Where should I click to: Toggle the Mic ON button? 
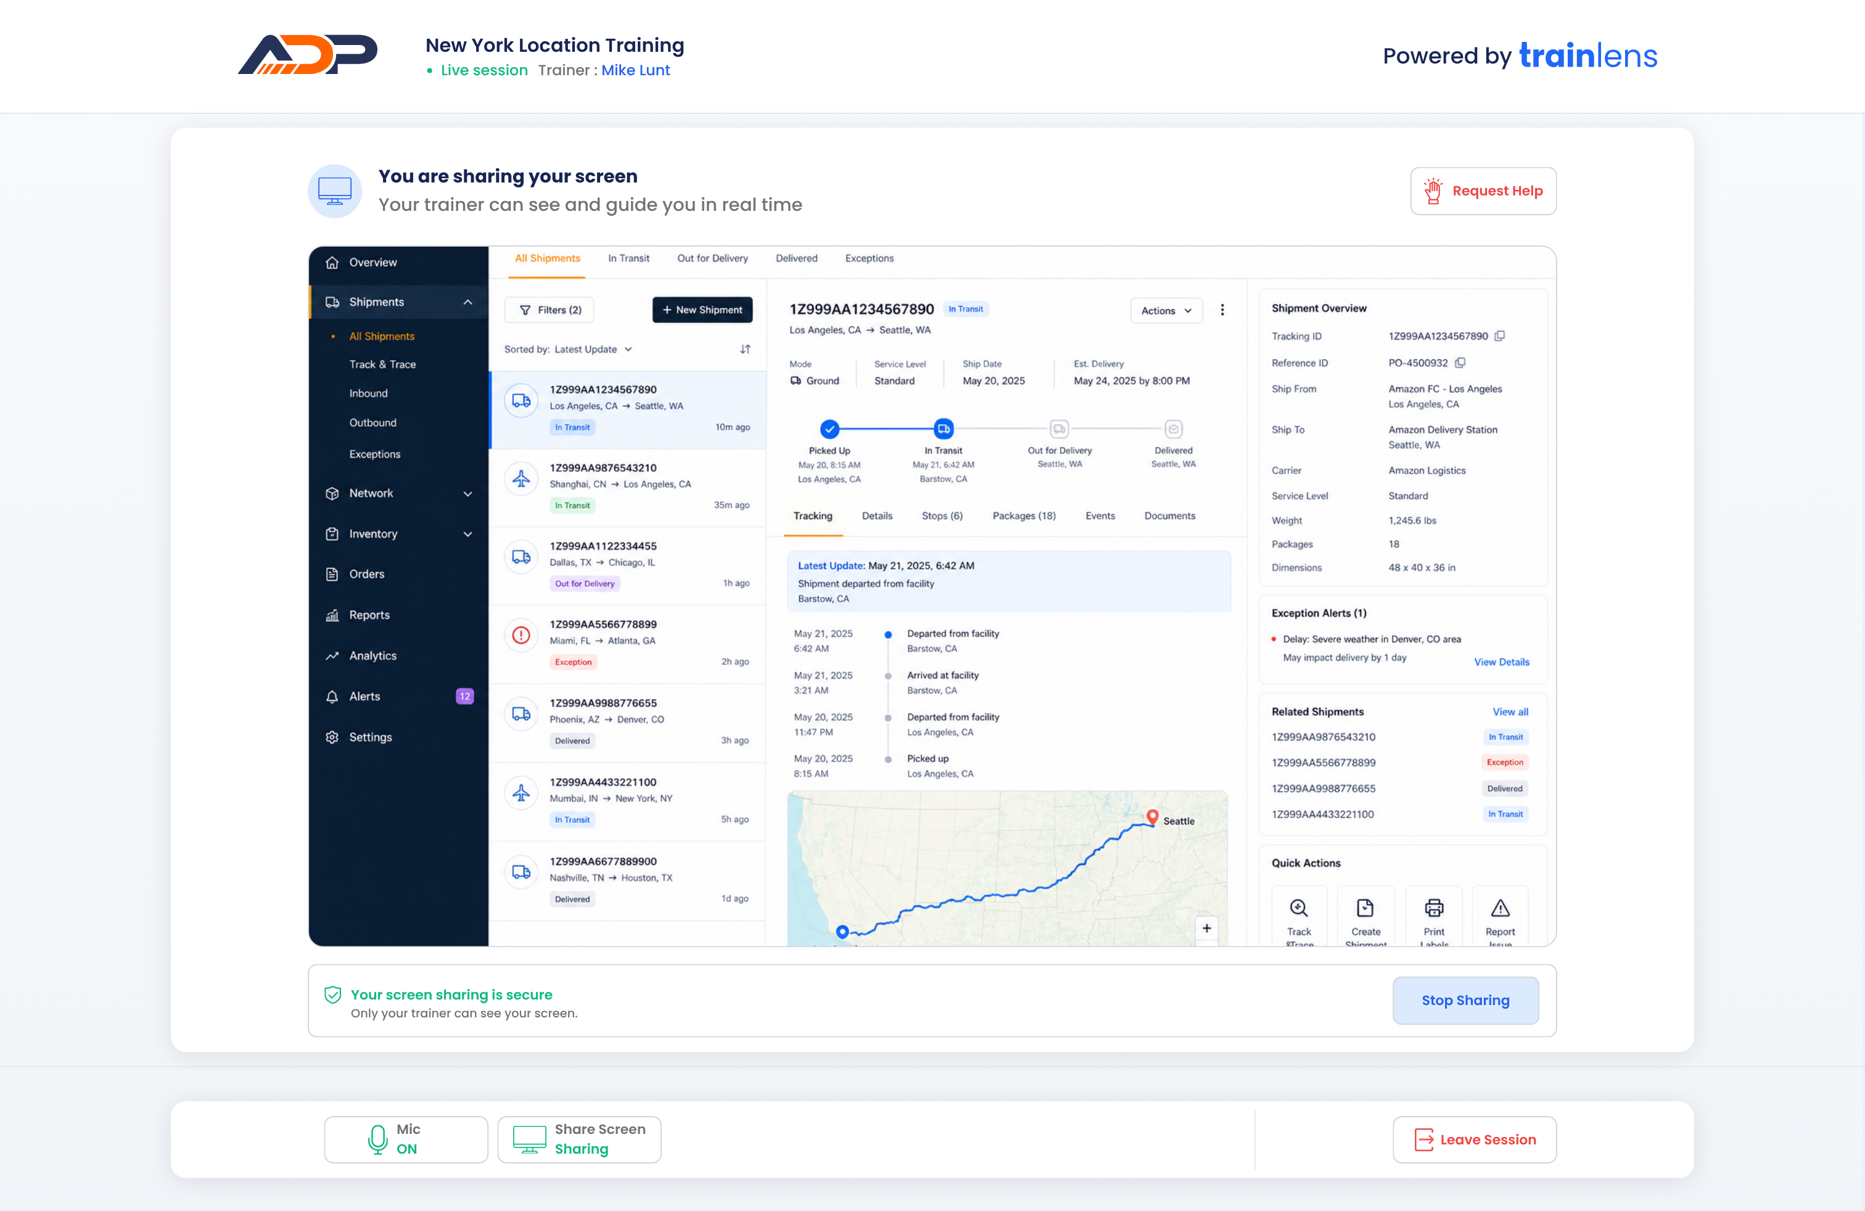pos(406,1139)
